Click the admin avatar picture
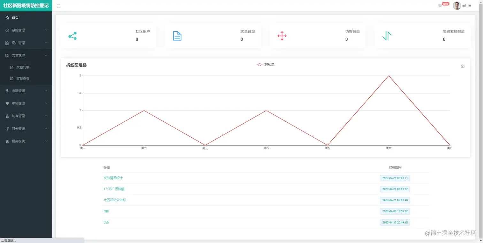Image resolution: width=483 pixels, height=243 pixels. [457, 6]
